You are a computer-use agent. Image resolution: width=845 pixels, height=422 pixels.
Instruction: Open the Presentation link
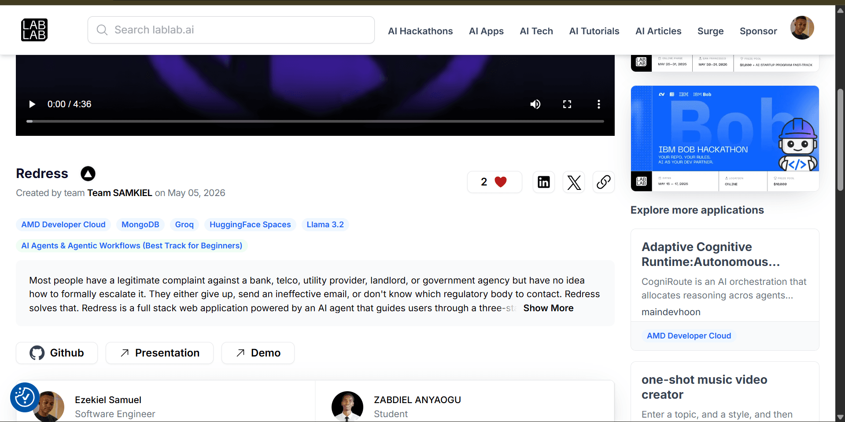(159, 353)
